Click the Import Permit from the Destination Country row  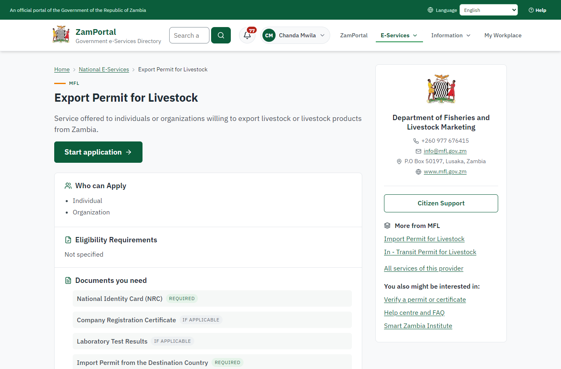pyautogui.click(x=212, y=362)
